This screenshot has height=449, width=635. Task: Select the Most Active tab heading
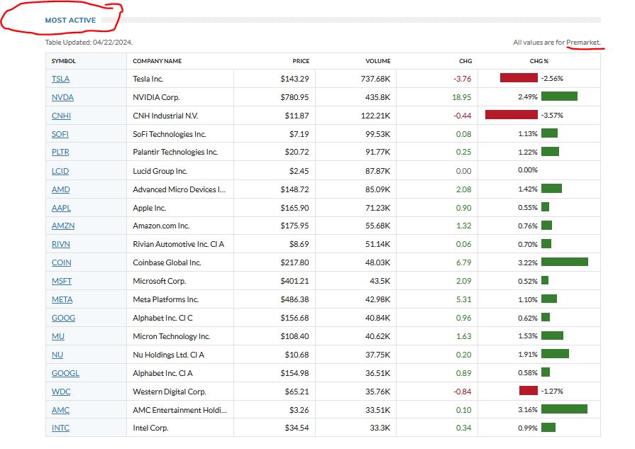tap(70, 21)
